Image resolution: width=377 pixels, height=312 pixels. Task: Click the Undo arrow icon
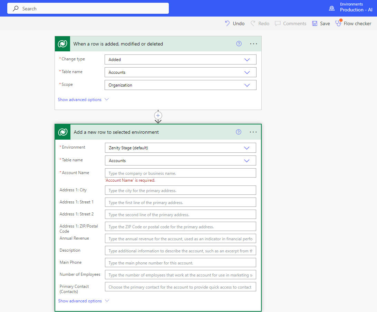(x=227, y=23)
